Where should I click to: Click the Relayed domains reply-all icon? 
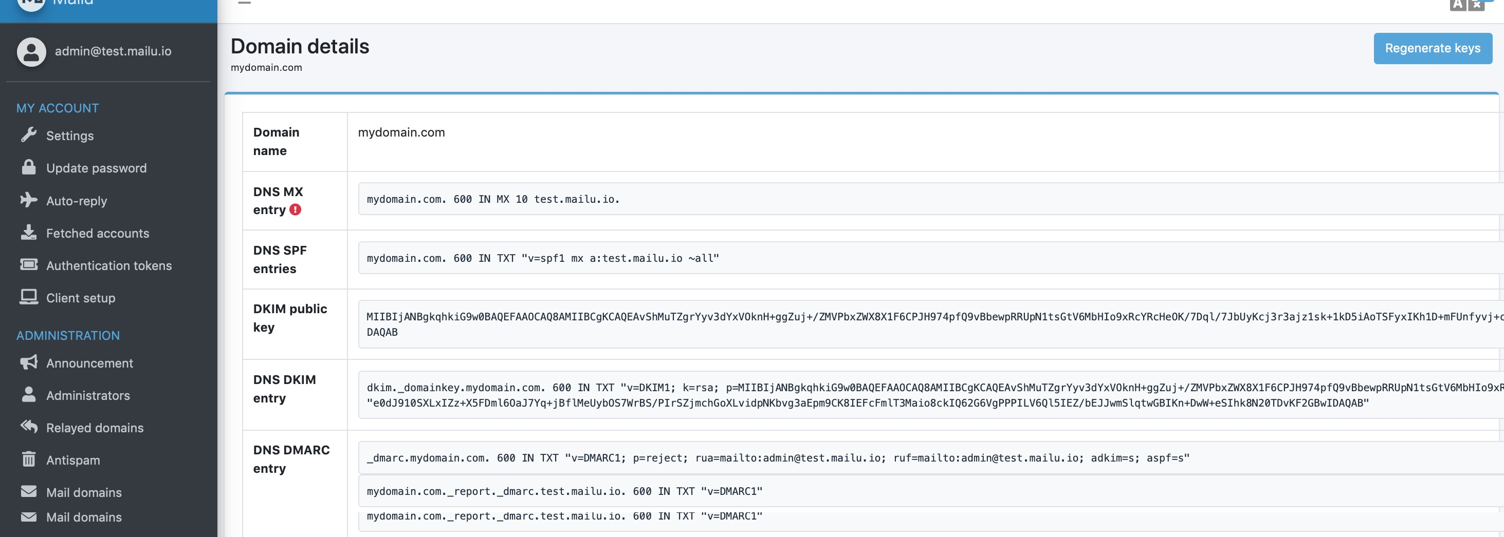pos(29,427)
